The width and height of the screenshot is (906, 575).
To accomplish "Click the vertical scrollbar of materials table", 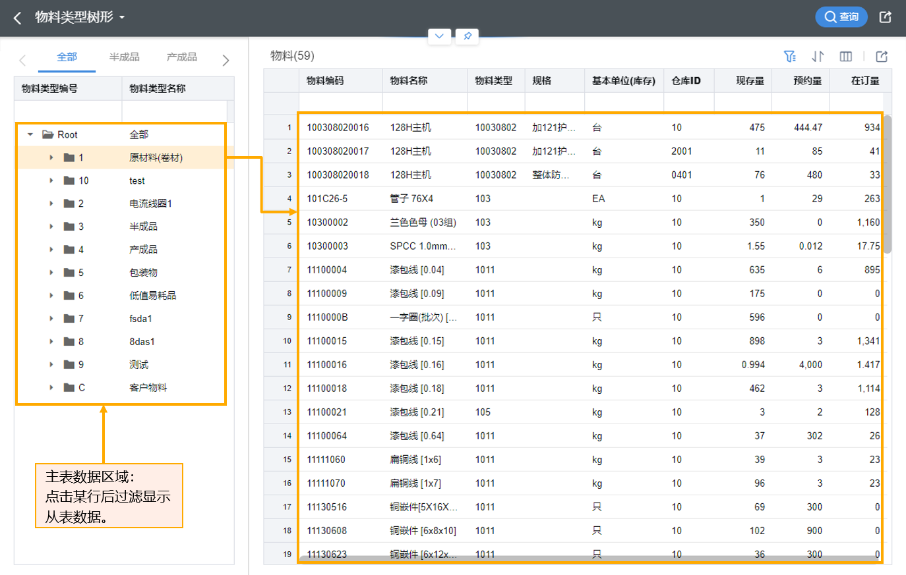I will (887, 184).
